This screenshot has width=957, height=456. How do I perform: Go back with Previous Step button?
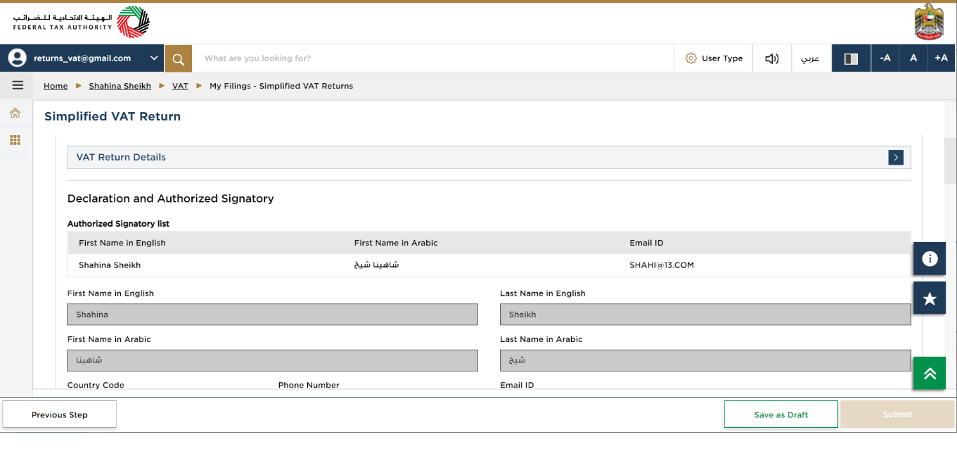click(60, 414)
